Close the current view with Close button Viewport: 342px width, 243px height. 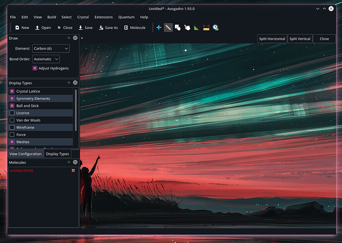[324, 39]
